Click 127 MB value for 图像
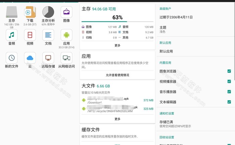 112,27
